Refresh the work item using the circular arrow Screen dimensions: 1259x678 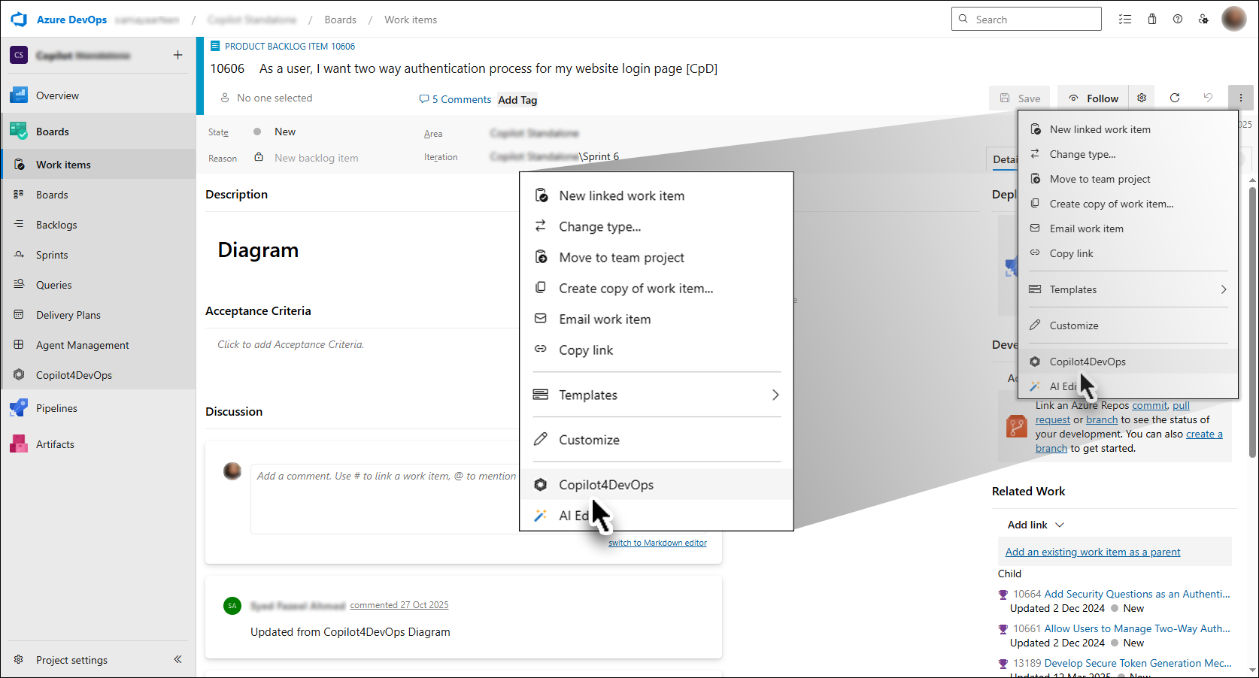(x=1175, y=98)
